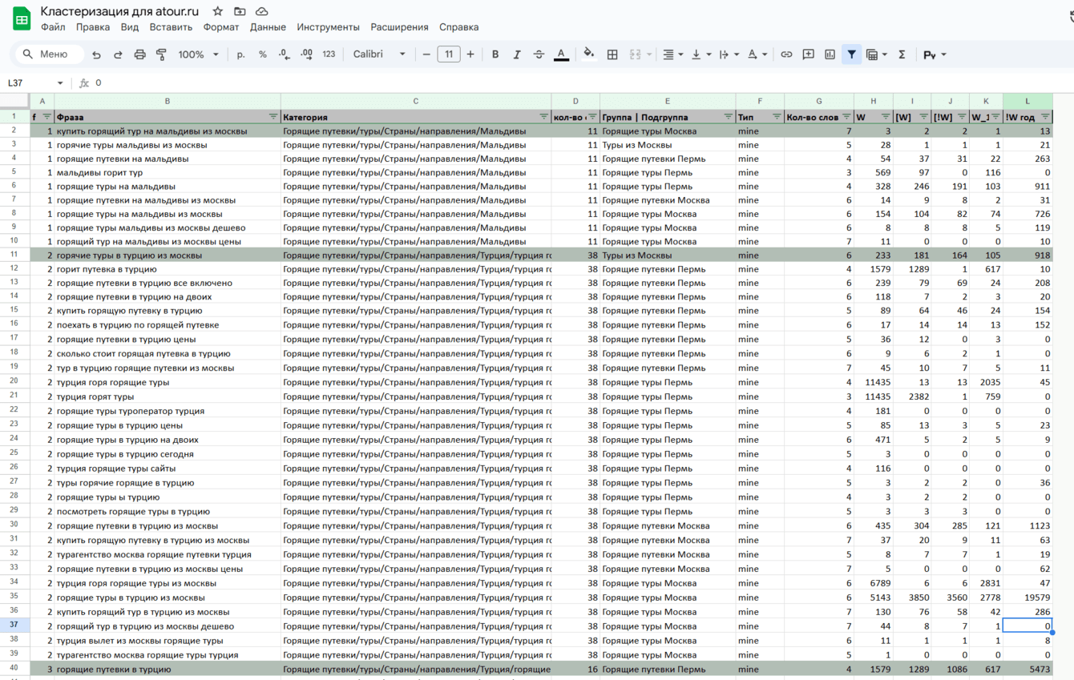Image resolution: width=1074 pixels, height=680 pixels.
Task: Click the Insert link icon
Action: (786, 54)
